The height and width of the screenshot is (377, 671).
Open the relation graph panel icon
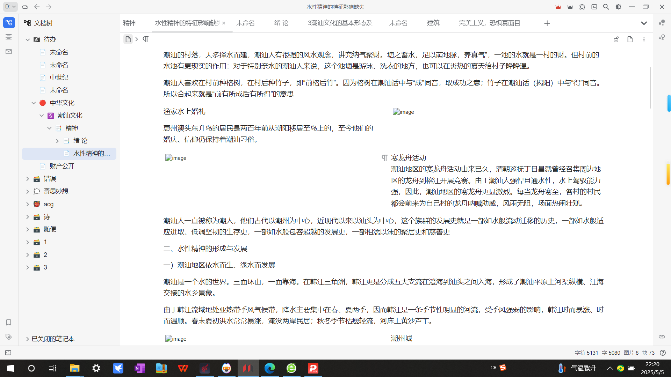pyautogui.click(x=662, y=23)
